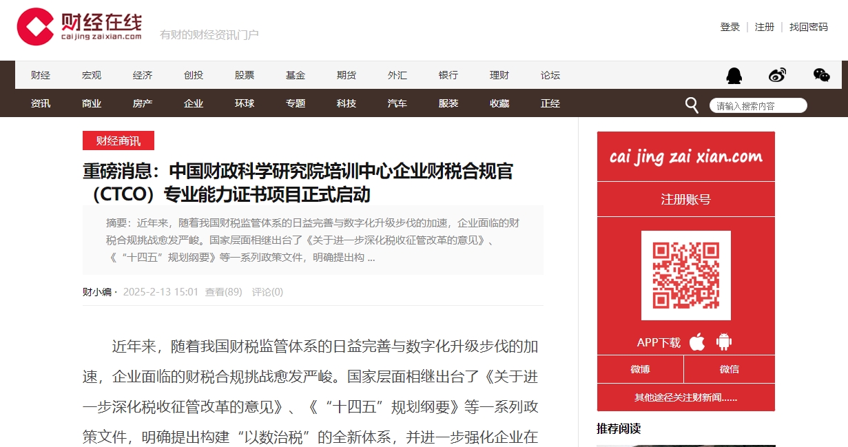Click the search magnifier icon

click(691, 104)
